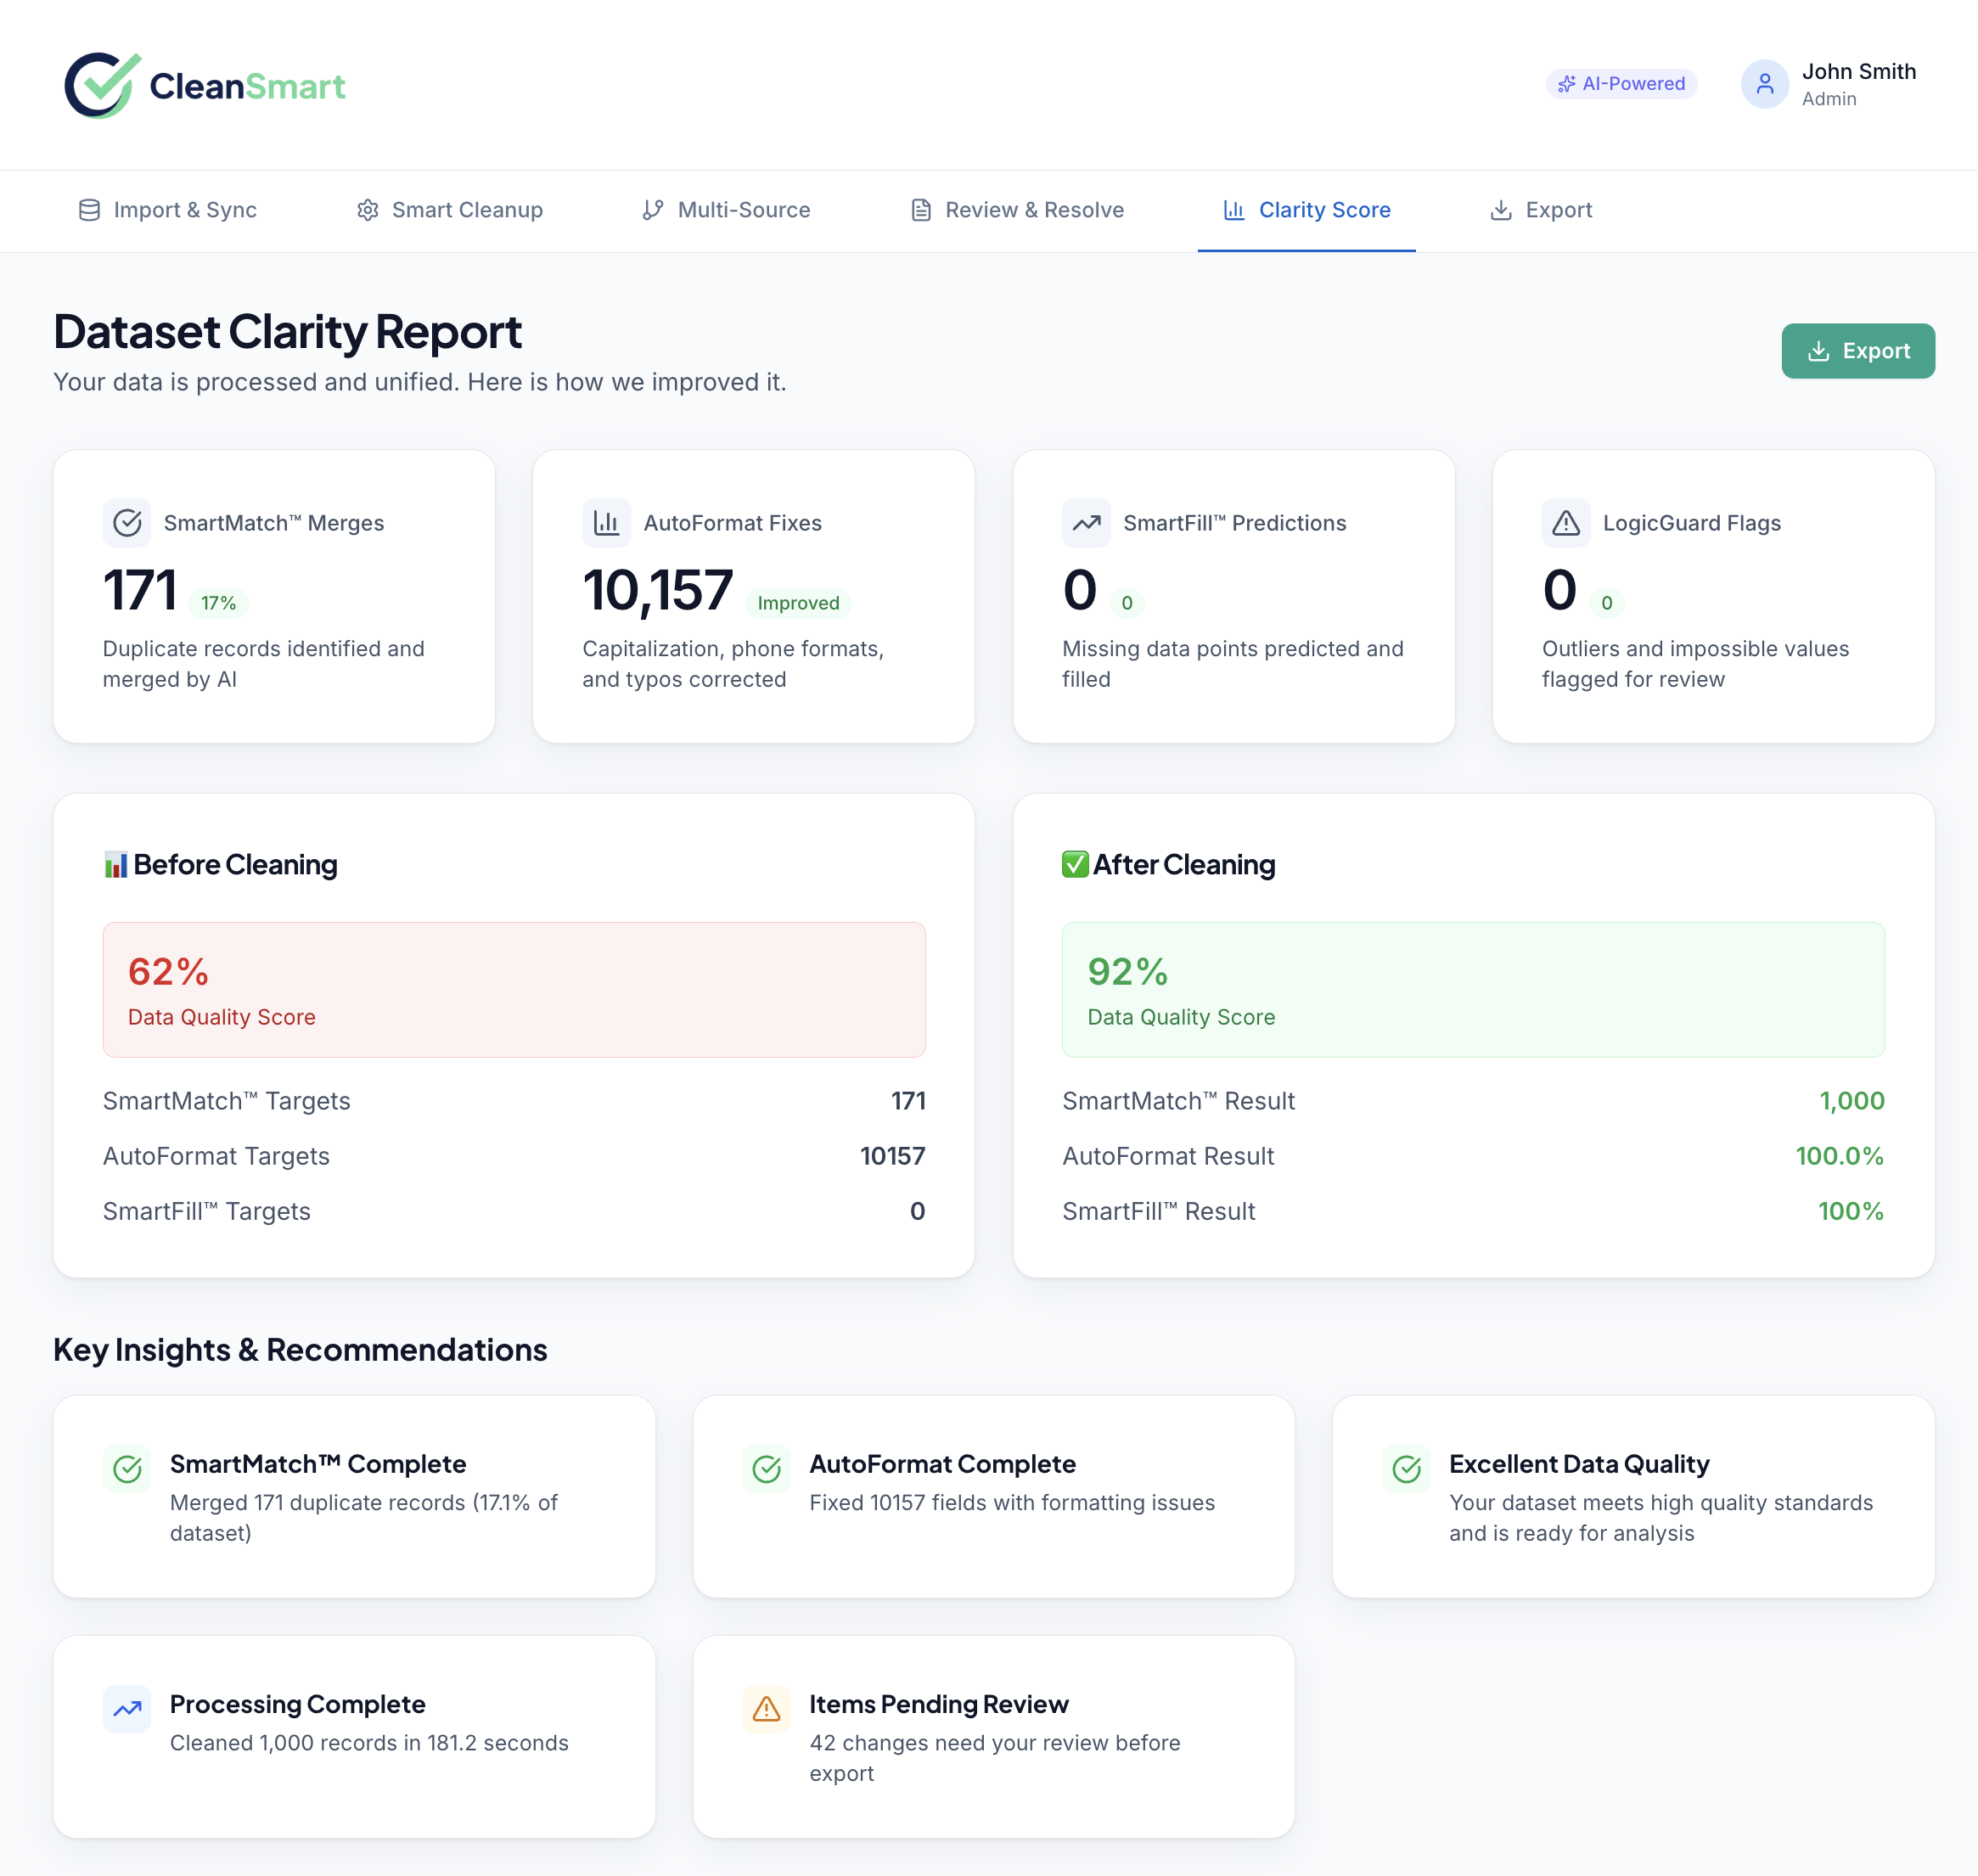Click the Processing Complete trend icon
Screen dimensions: 1978x1876
[x=127, y=1709]
